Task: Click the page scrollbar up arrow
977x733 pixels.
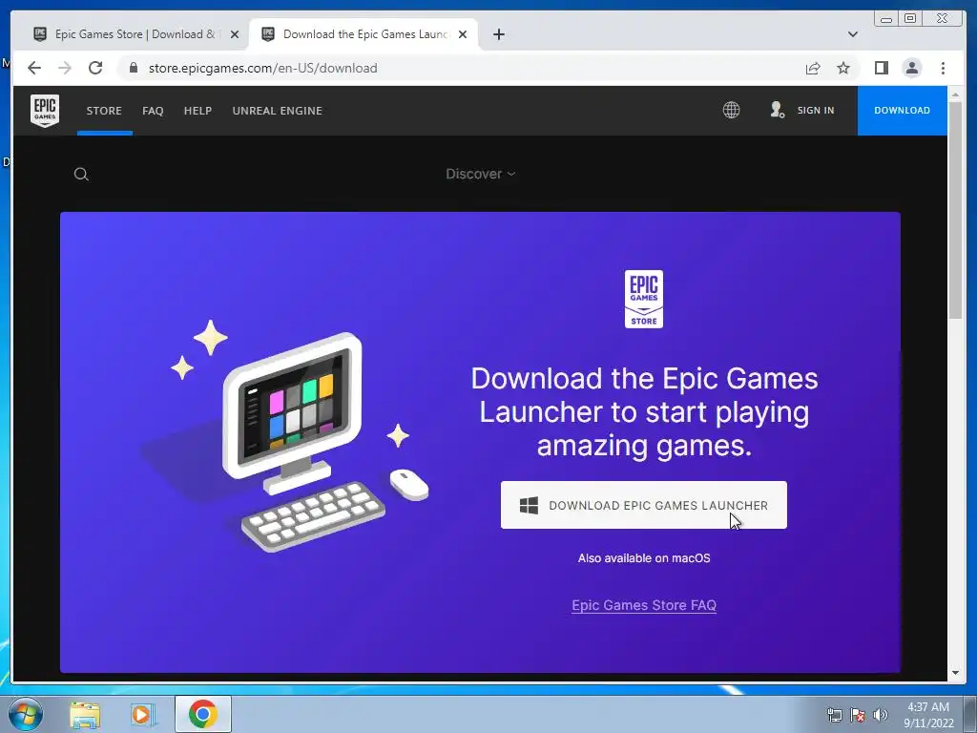Action: coord(955,94)
